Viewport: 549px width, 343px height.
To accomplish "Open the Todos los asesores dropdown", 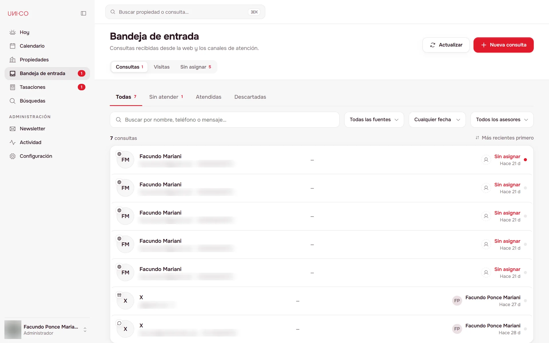I will (502, 120).
